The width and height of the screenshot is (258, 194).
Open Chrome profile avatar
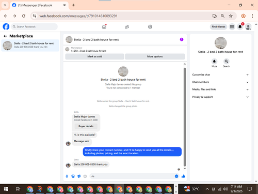243,16
